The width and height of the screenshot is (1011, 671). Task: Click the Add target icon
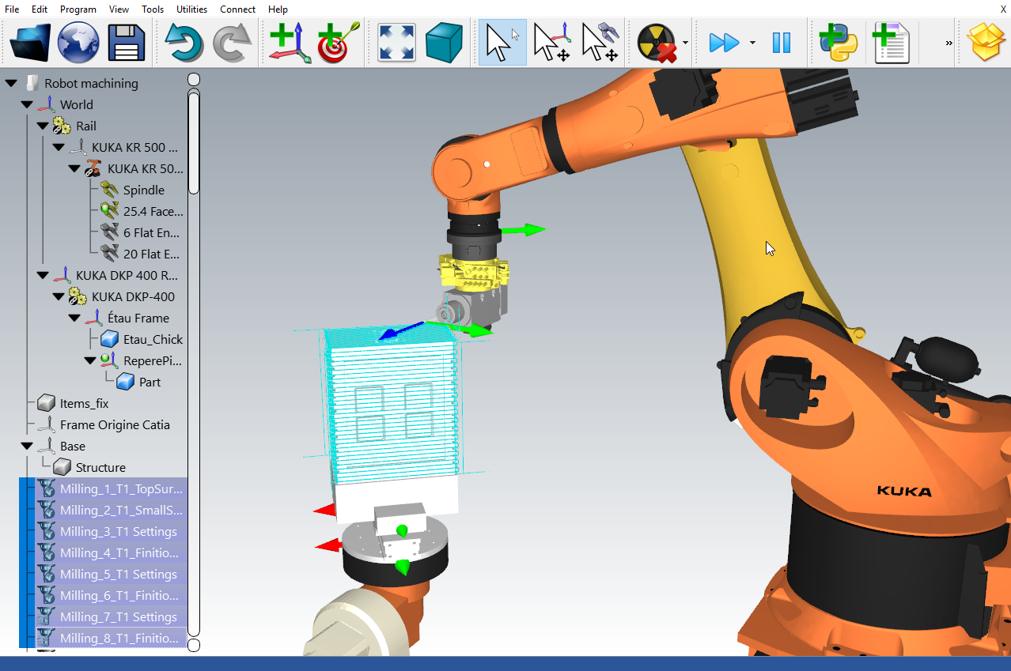pos(338,42)
